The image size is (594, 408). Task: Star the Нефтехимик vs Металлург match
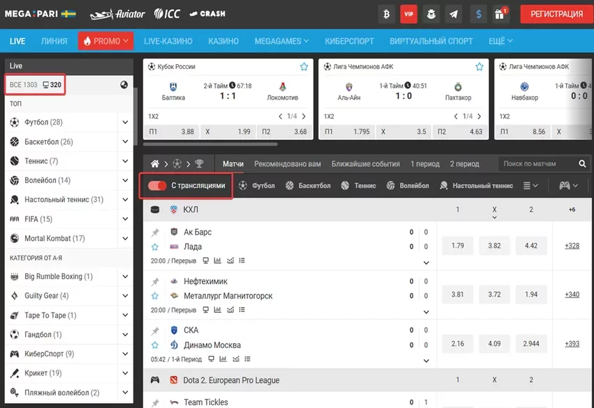(x=155, y=296)
